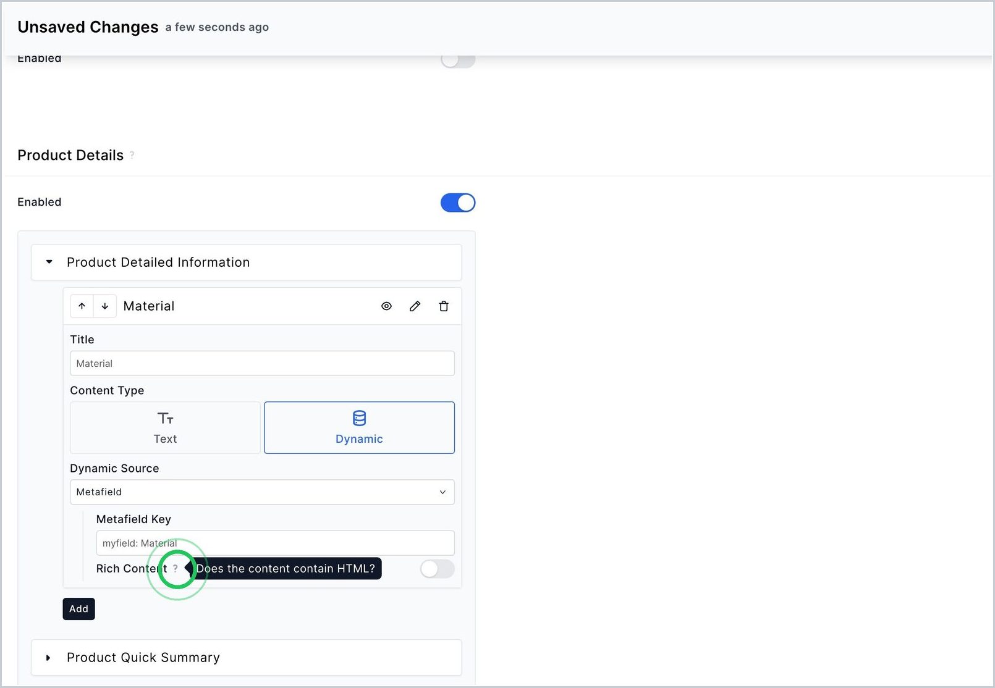Click the Add button
The height and width of the screenshot is (688, 995).
point(78,609)
